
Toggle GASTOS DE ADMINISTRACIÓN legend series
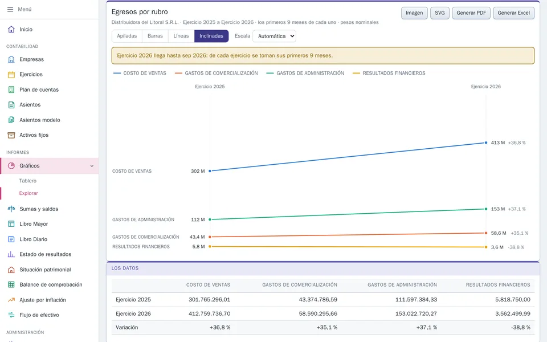pos(305,74)
